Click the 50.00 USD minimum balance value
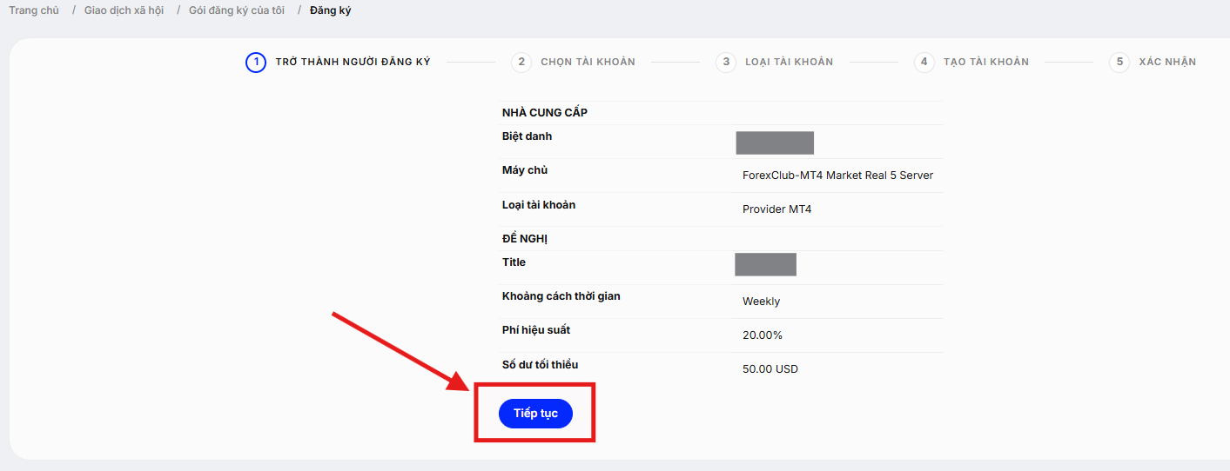 (x=770, y=369)
